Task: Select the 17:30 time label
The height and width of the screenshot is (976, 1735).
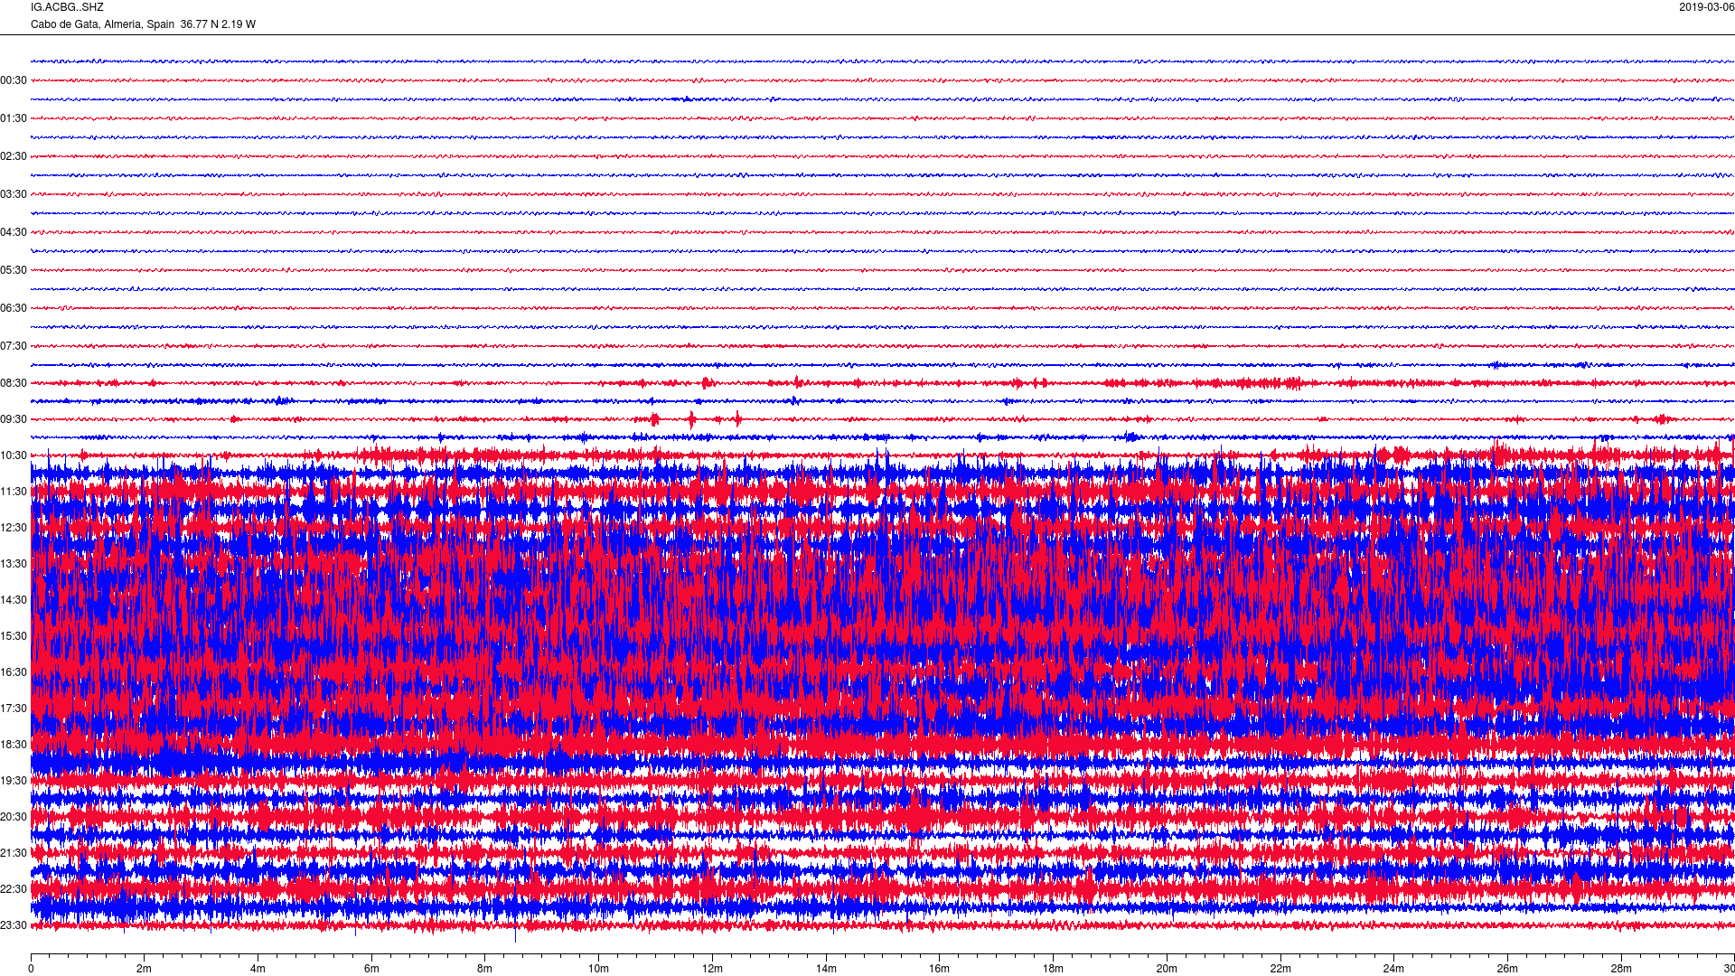Action: coord(14,709)
